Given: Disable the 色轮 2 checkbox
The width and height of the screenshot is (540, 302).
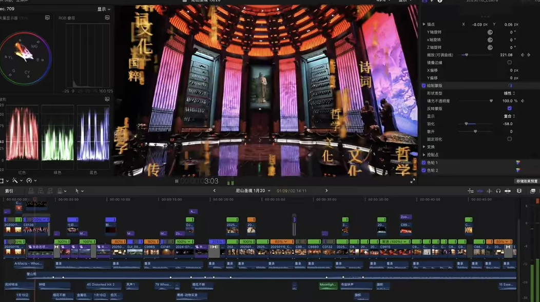Looking at the screenshot, I should pyautogui.click(x=423, y=170).
